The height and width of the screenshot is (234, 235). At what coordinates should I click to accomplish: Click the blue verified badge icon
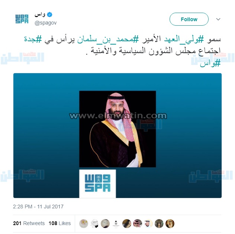49,15
